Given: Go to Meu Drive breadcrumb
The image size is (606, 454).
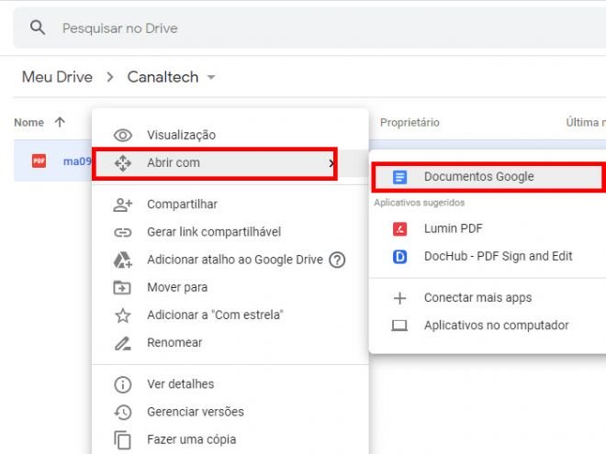Looking at the screenshot, I should (57, 77).
